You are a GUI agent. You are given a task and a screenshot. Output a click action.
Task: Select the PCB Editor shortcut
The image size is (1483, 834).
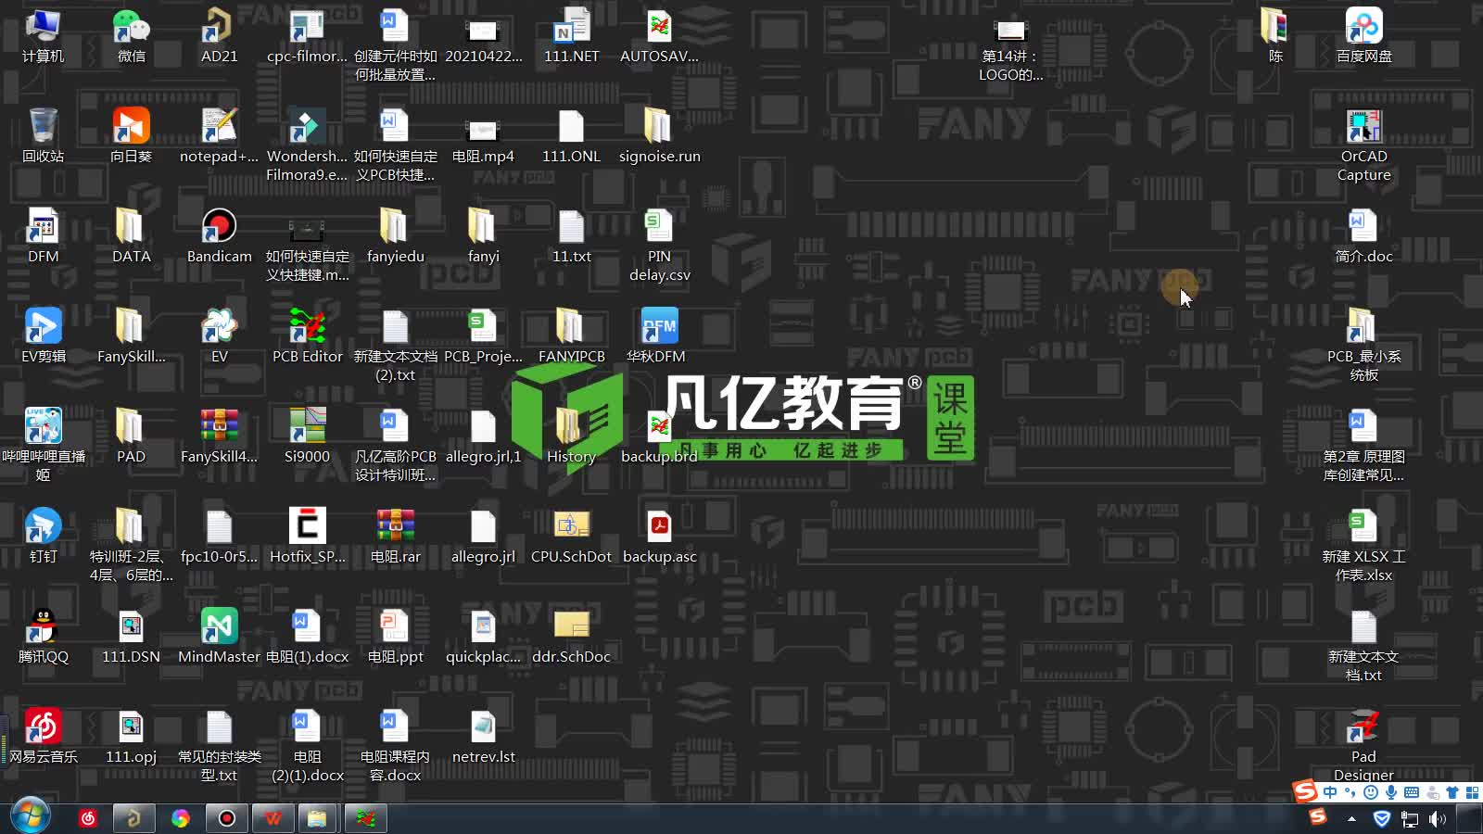pyautogui.click(x=307, y=335)
